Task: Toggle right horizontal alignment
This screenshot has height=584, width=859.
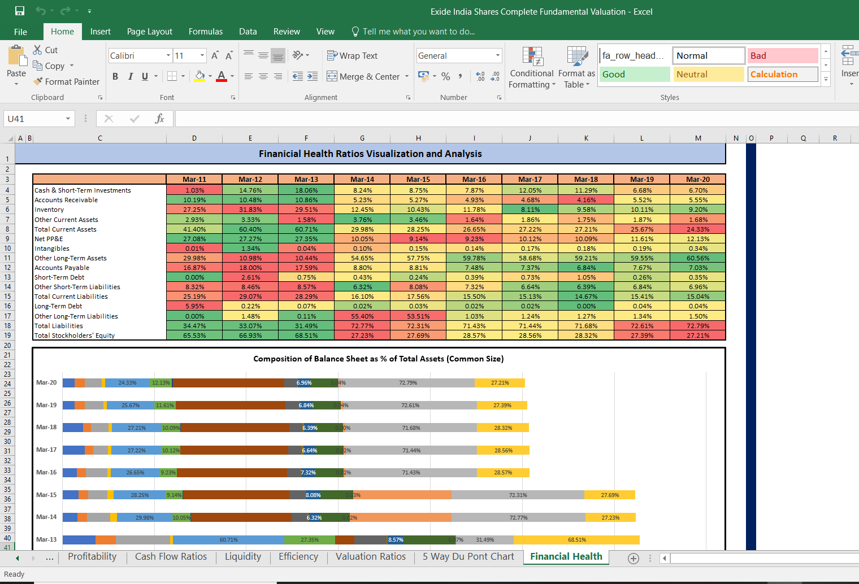Action: click(x=277, y=76)
